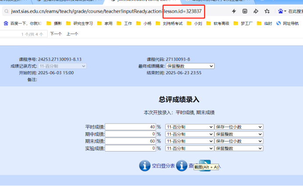Viewport: 303px width, 186px height.
Task: Open 期中成绩 grading scale dropdown
Action: 190,134
